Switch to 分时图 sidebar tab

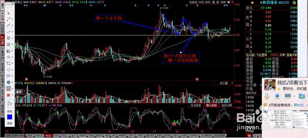2,29
